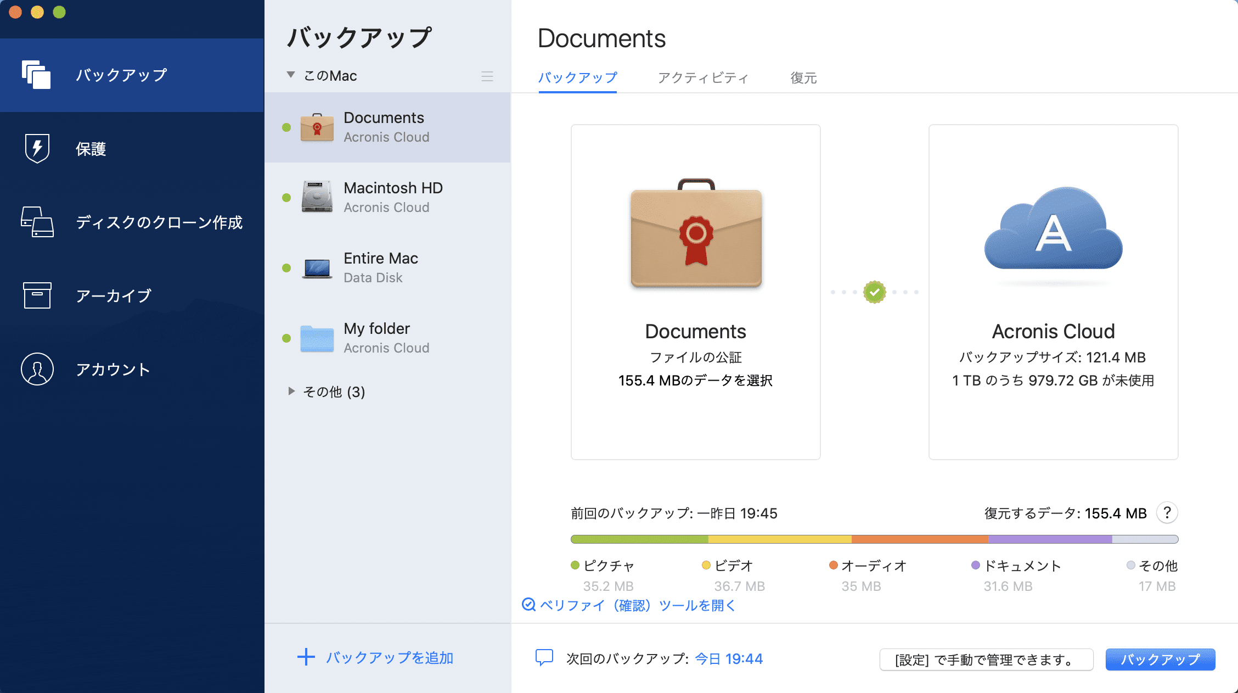Open the Account person icon
The height and width of the screenshot is (693, 1238).
pyautogui.click(x=37, y=369)
